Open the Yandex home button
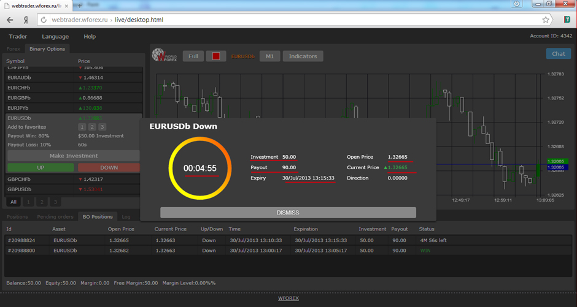577x307 pixels. (x=26, y=20)
